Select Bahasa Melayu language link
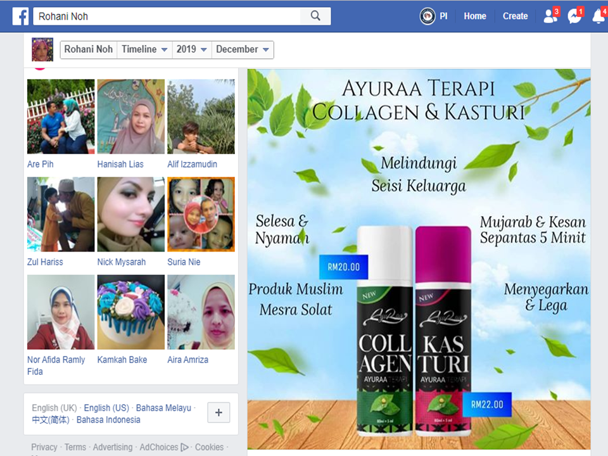This screenshot has height=456, width=608. [x=163, y=408]
